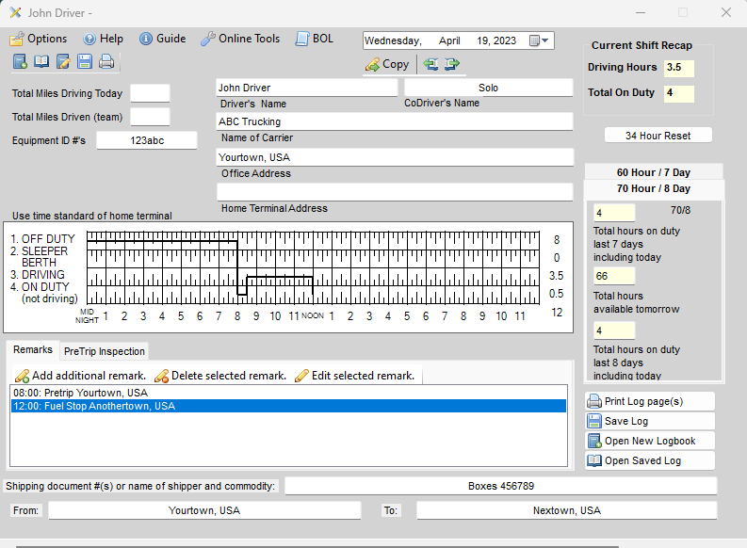
Task: Click the Off Duty row on the log grid
Action: tap(313, 240)
